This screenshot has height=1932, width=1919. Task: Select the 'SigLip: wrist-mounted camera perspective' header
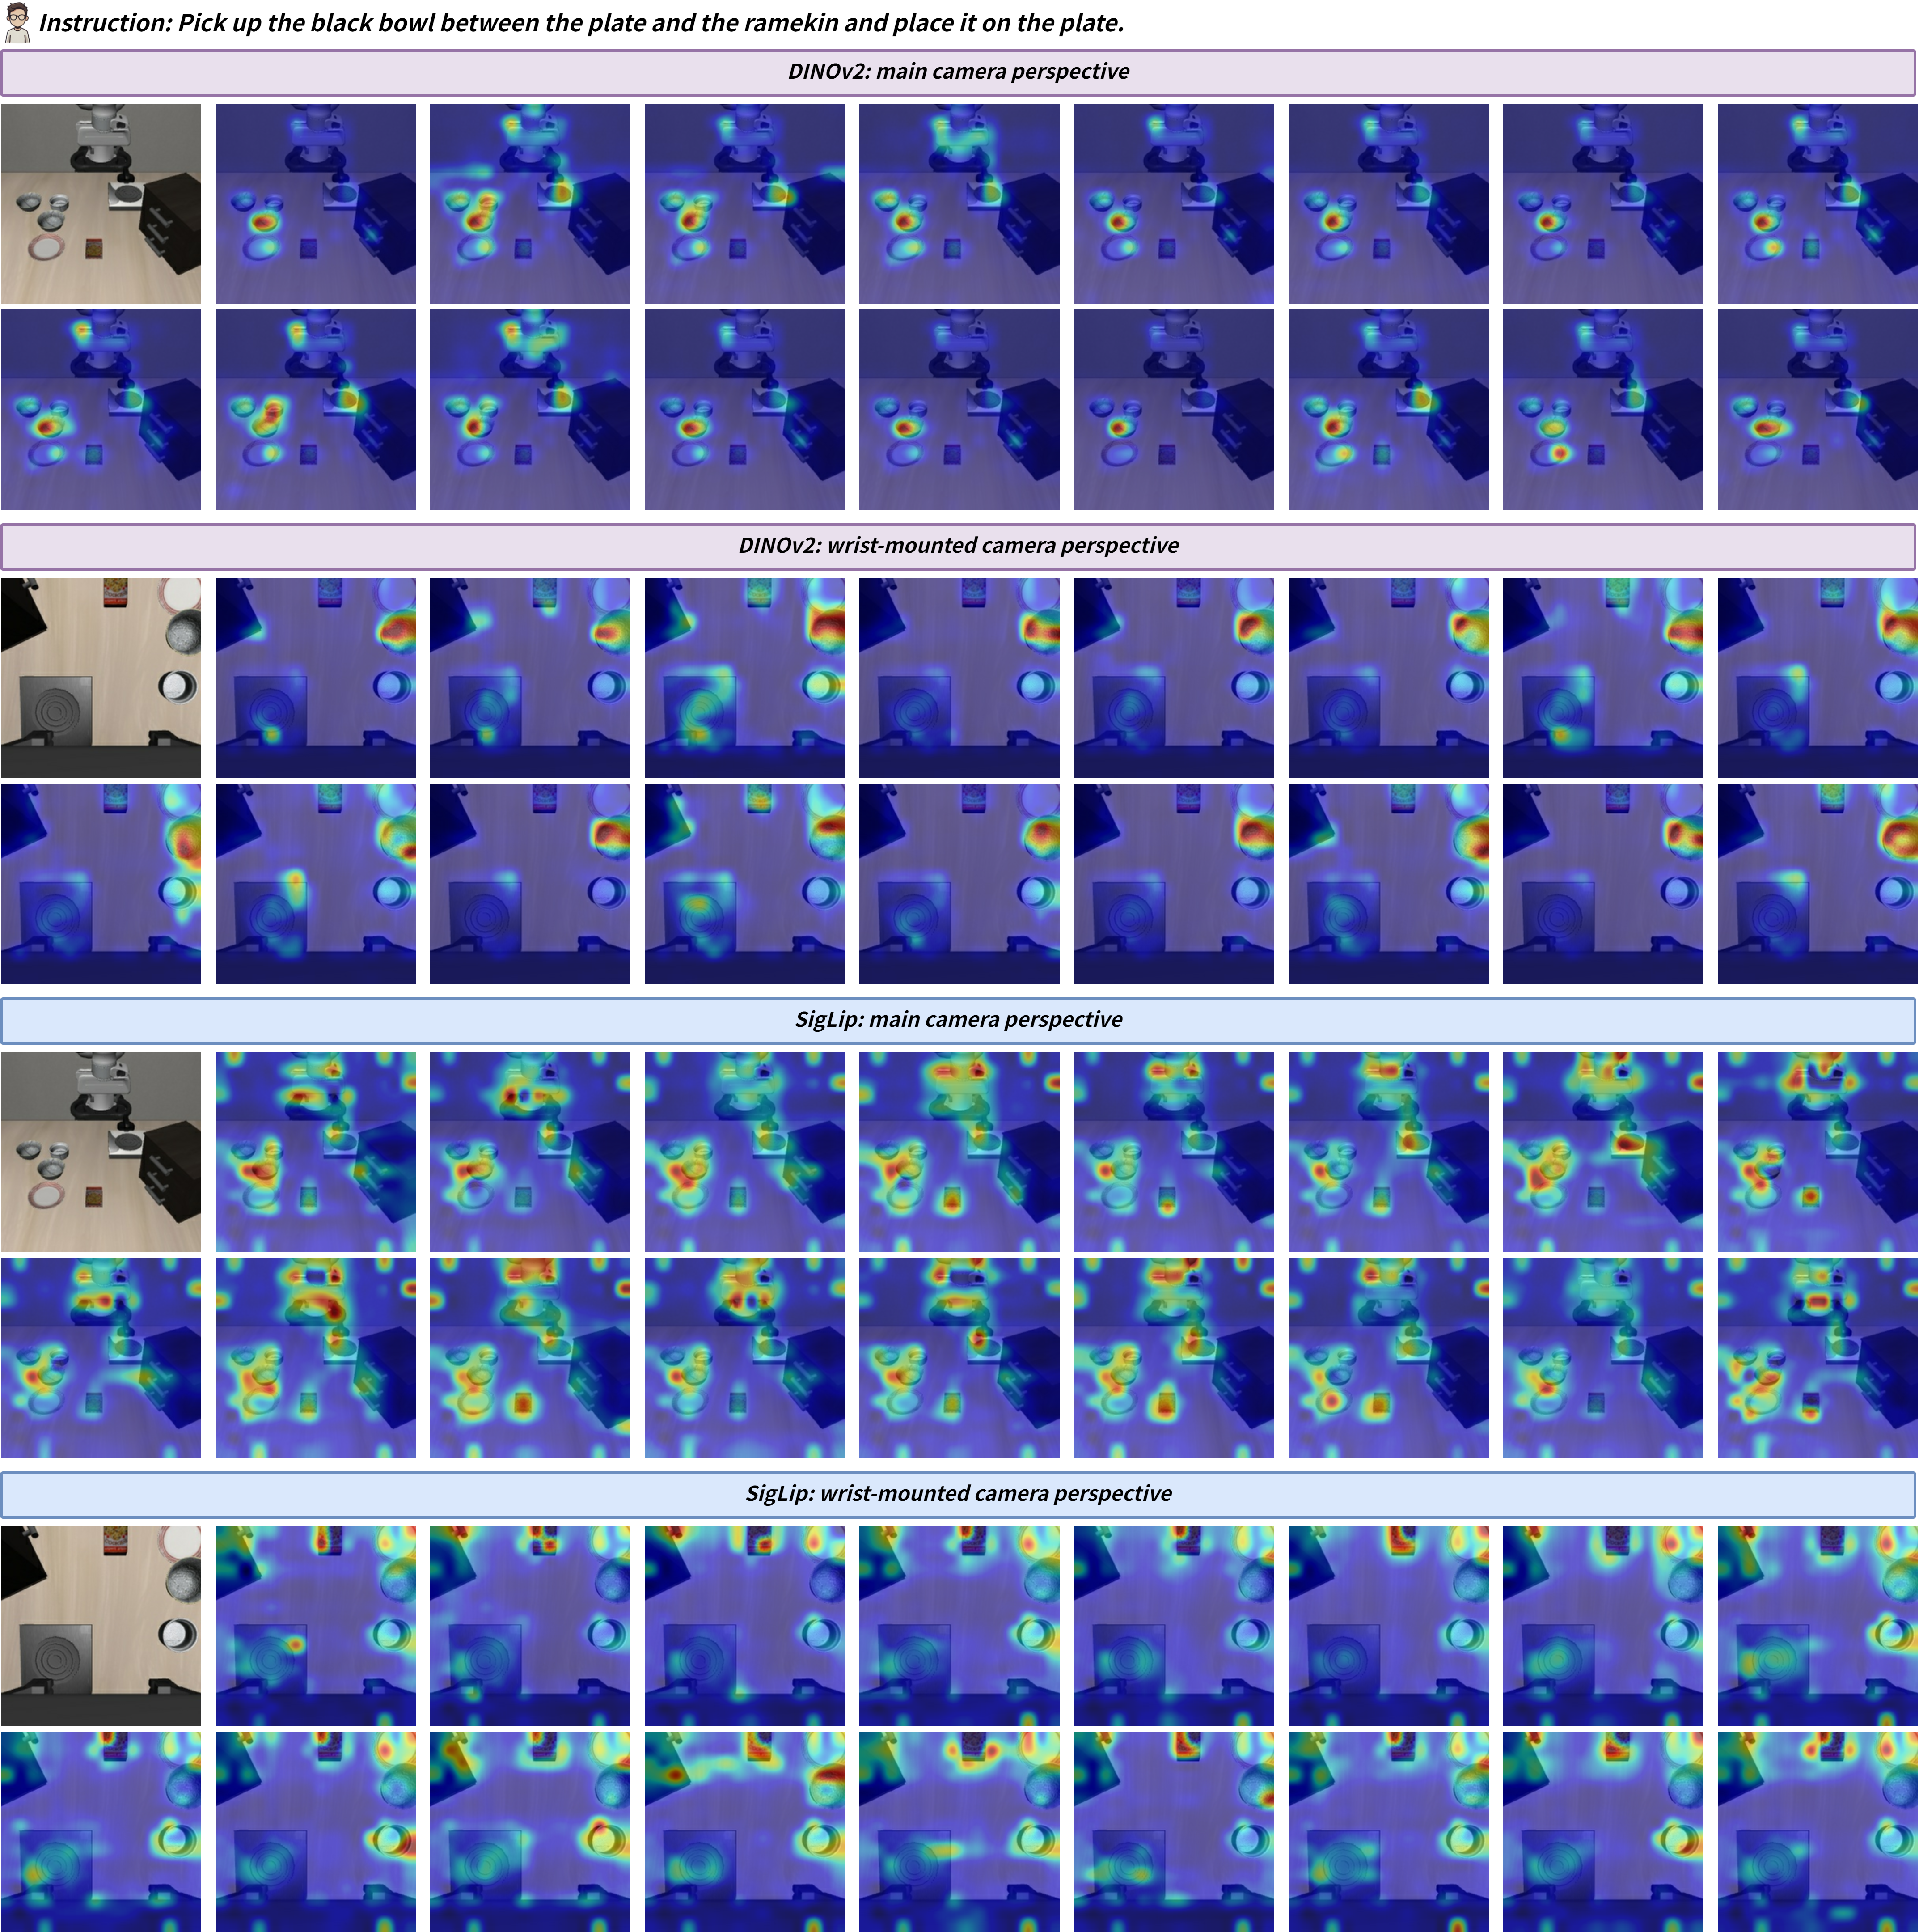coord(958,1494)
